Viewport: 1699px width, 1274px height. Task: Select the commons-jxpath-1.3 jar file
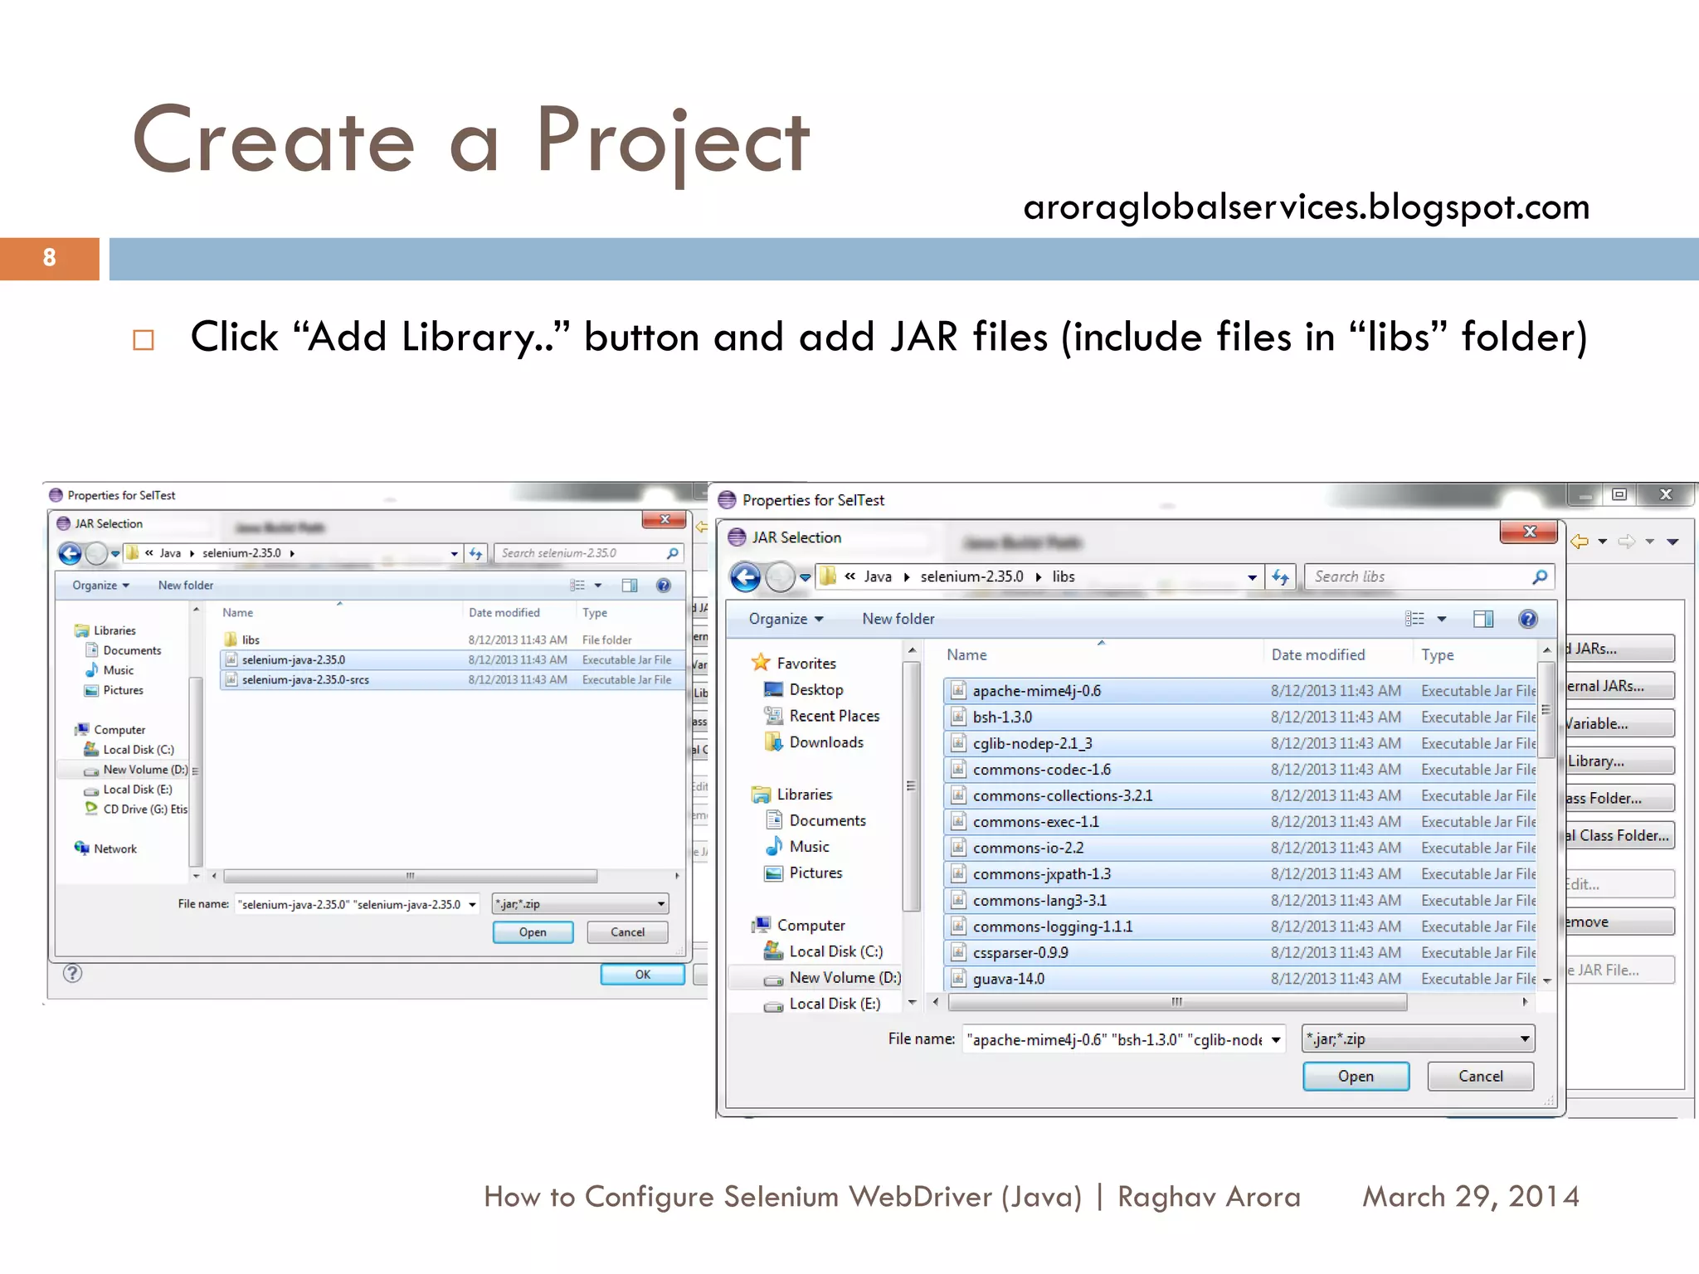tap(1240, 874)
